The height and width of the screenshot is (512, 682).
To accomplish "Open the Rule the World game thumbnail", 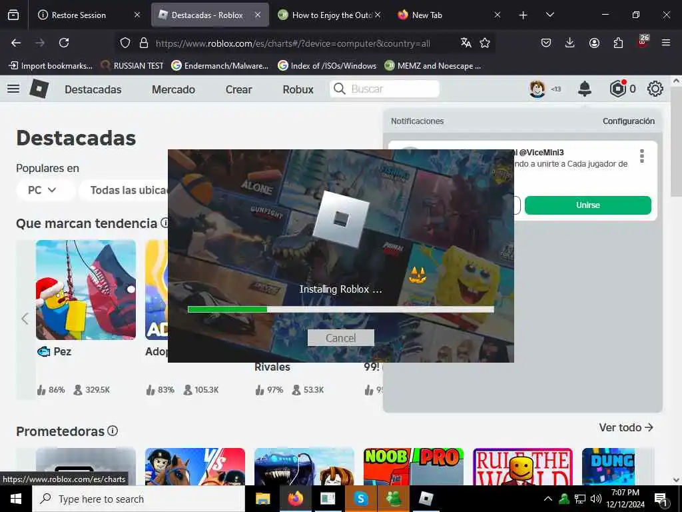I will pos(523,466).
